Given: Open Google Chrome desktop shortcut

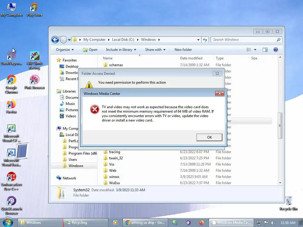Looking at the screenshot, I should (x=12, y=84).
